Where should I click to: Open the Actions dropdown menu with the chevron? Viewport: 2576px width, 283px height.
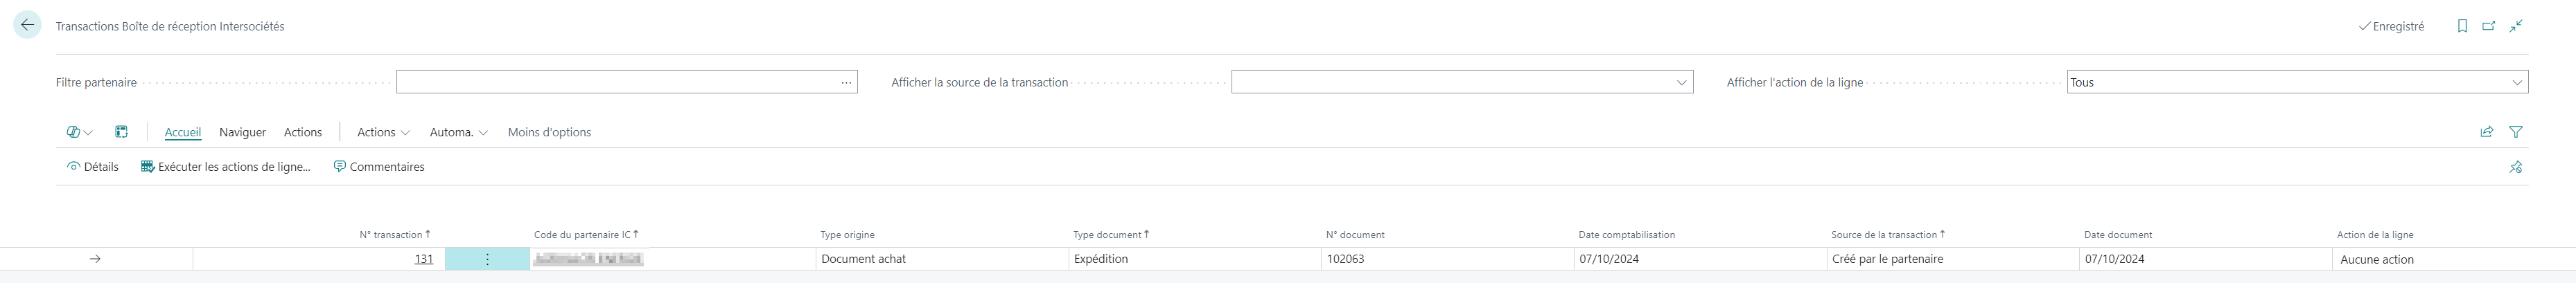tap(384, 132)
